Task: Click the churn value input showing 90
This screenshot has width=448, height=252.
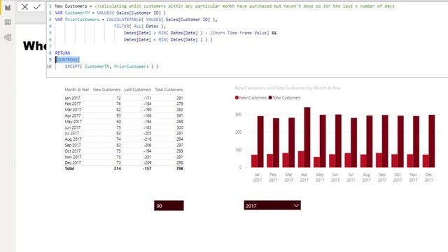Action: (169, 206)
